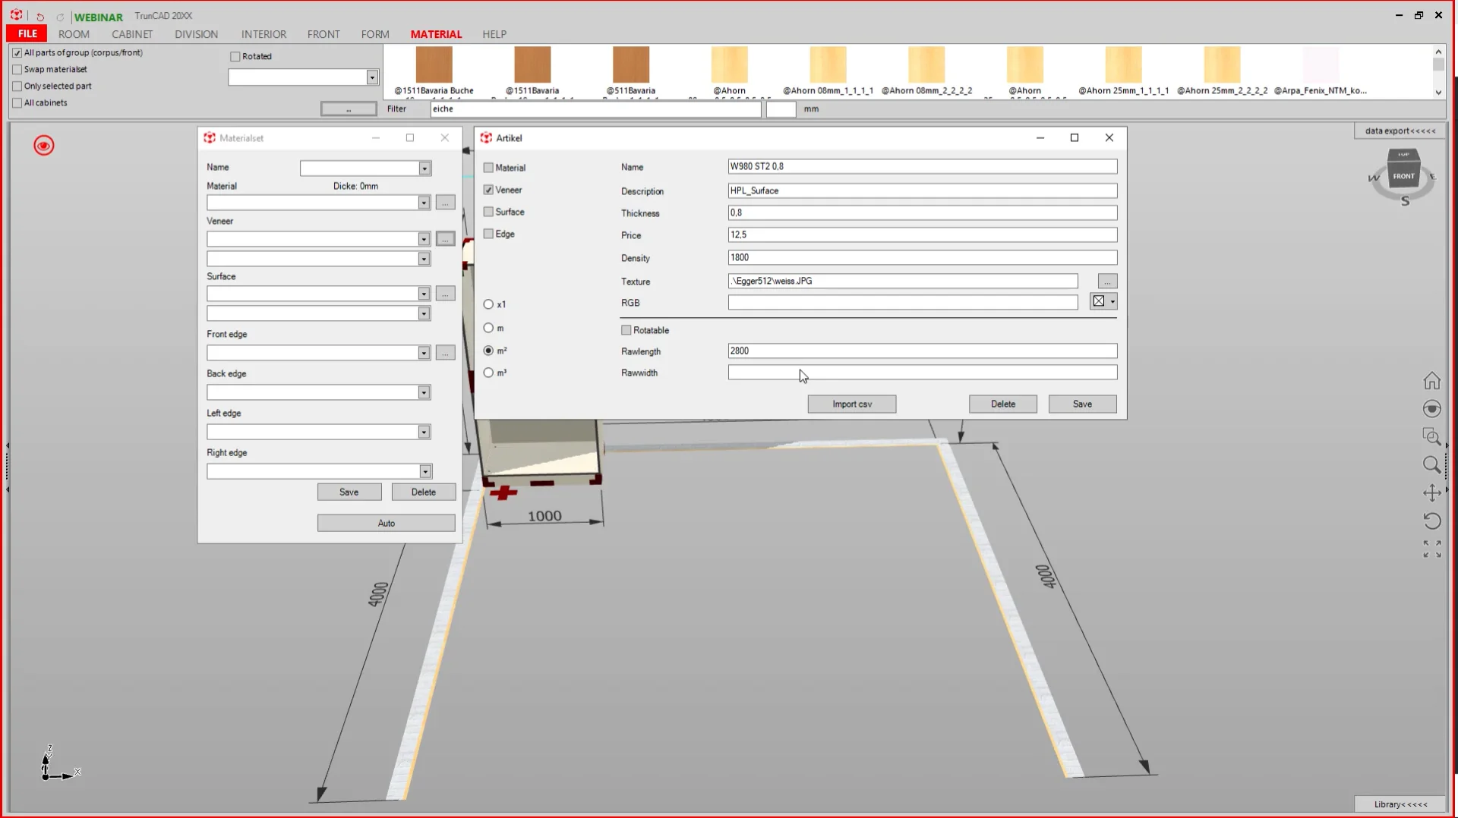Expand the Front edge dropdown
The width and height of the screenshot is (1458, 818).
tap(424, 352)
